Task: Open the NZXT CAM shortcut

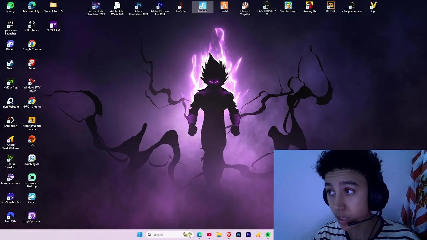Action: (x=53, y=26)
